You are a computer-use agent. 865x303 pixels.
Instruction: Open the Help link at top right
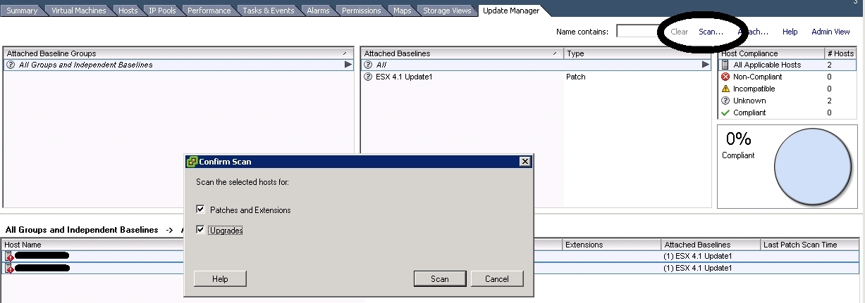coord(790,32)
